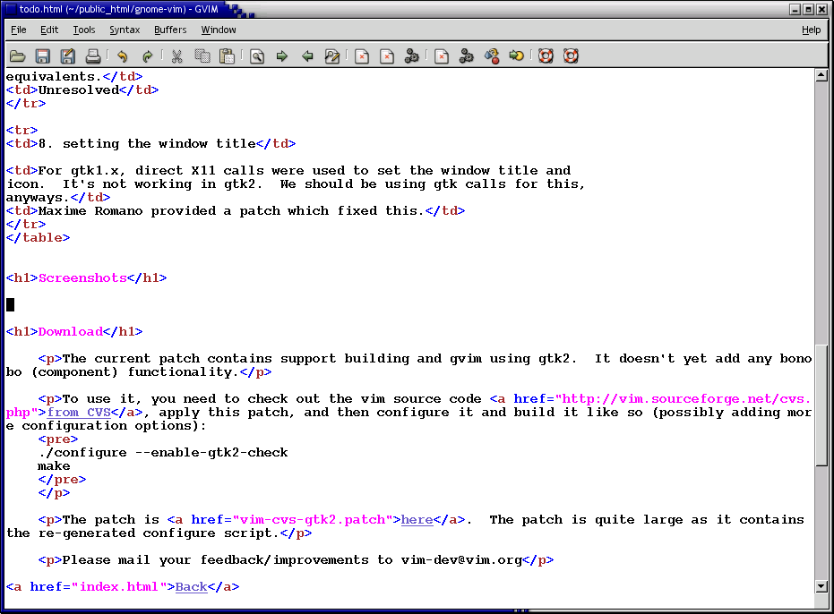834x614 pixels.
Task: Search help using the last lifebuoy icon
Action: 571,55
